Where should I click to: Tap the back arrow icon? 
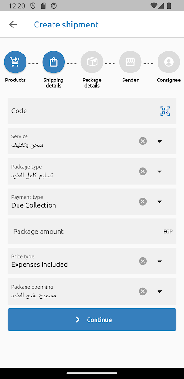[13, 25]
